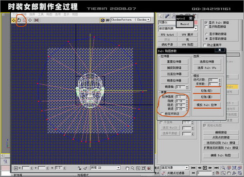This screenshot has height=177, width=244.
Task: Click the 捕捉到接缝 button
Action: 174,68
